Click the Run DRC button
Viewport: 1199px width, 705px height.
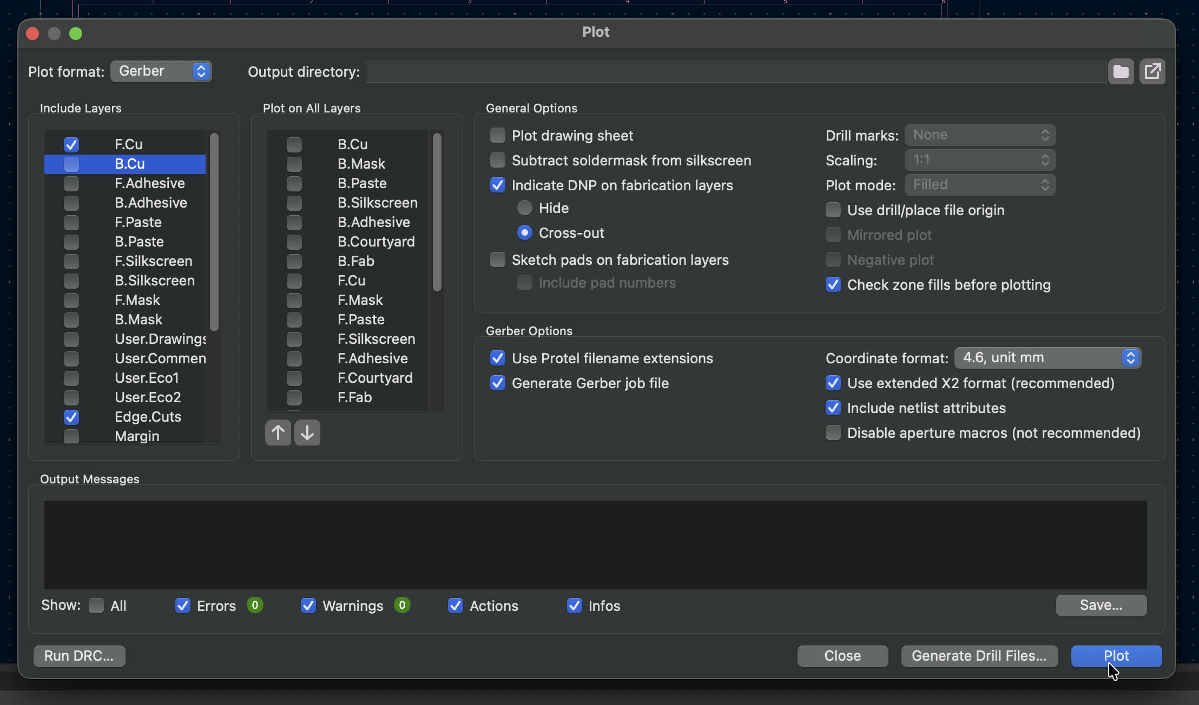click(x=79, y=656)
